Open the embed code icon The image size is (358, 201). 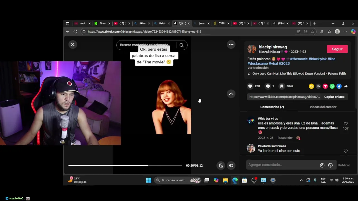tap(318, 86)
